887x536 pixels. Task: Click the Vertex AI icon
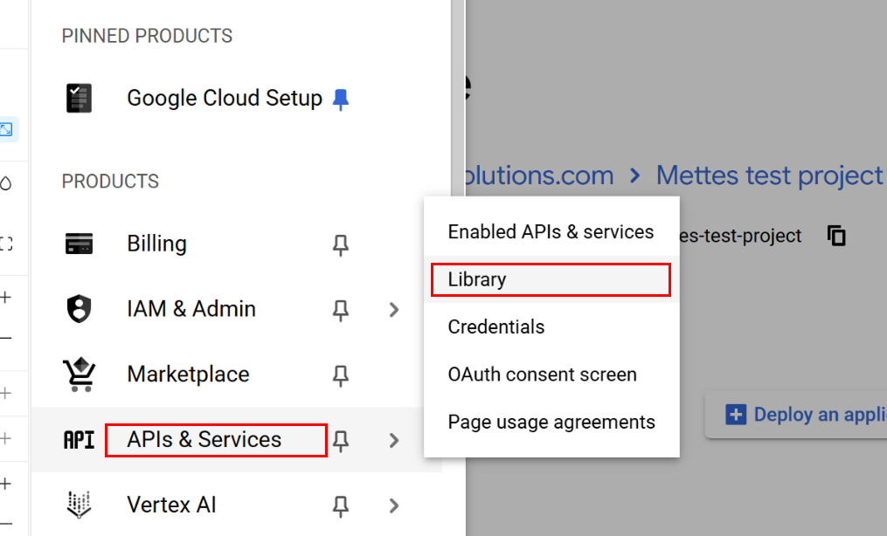pyautogui.click(x=79, y=505)
